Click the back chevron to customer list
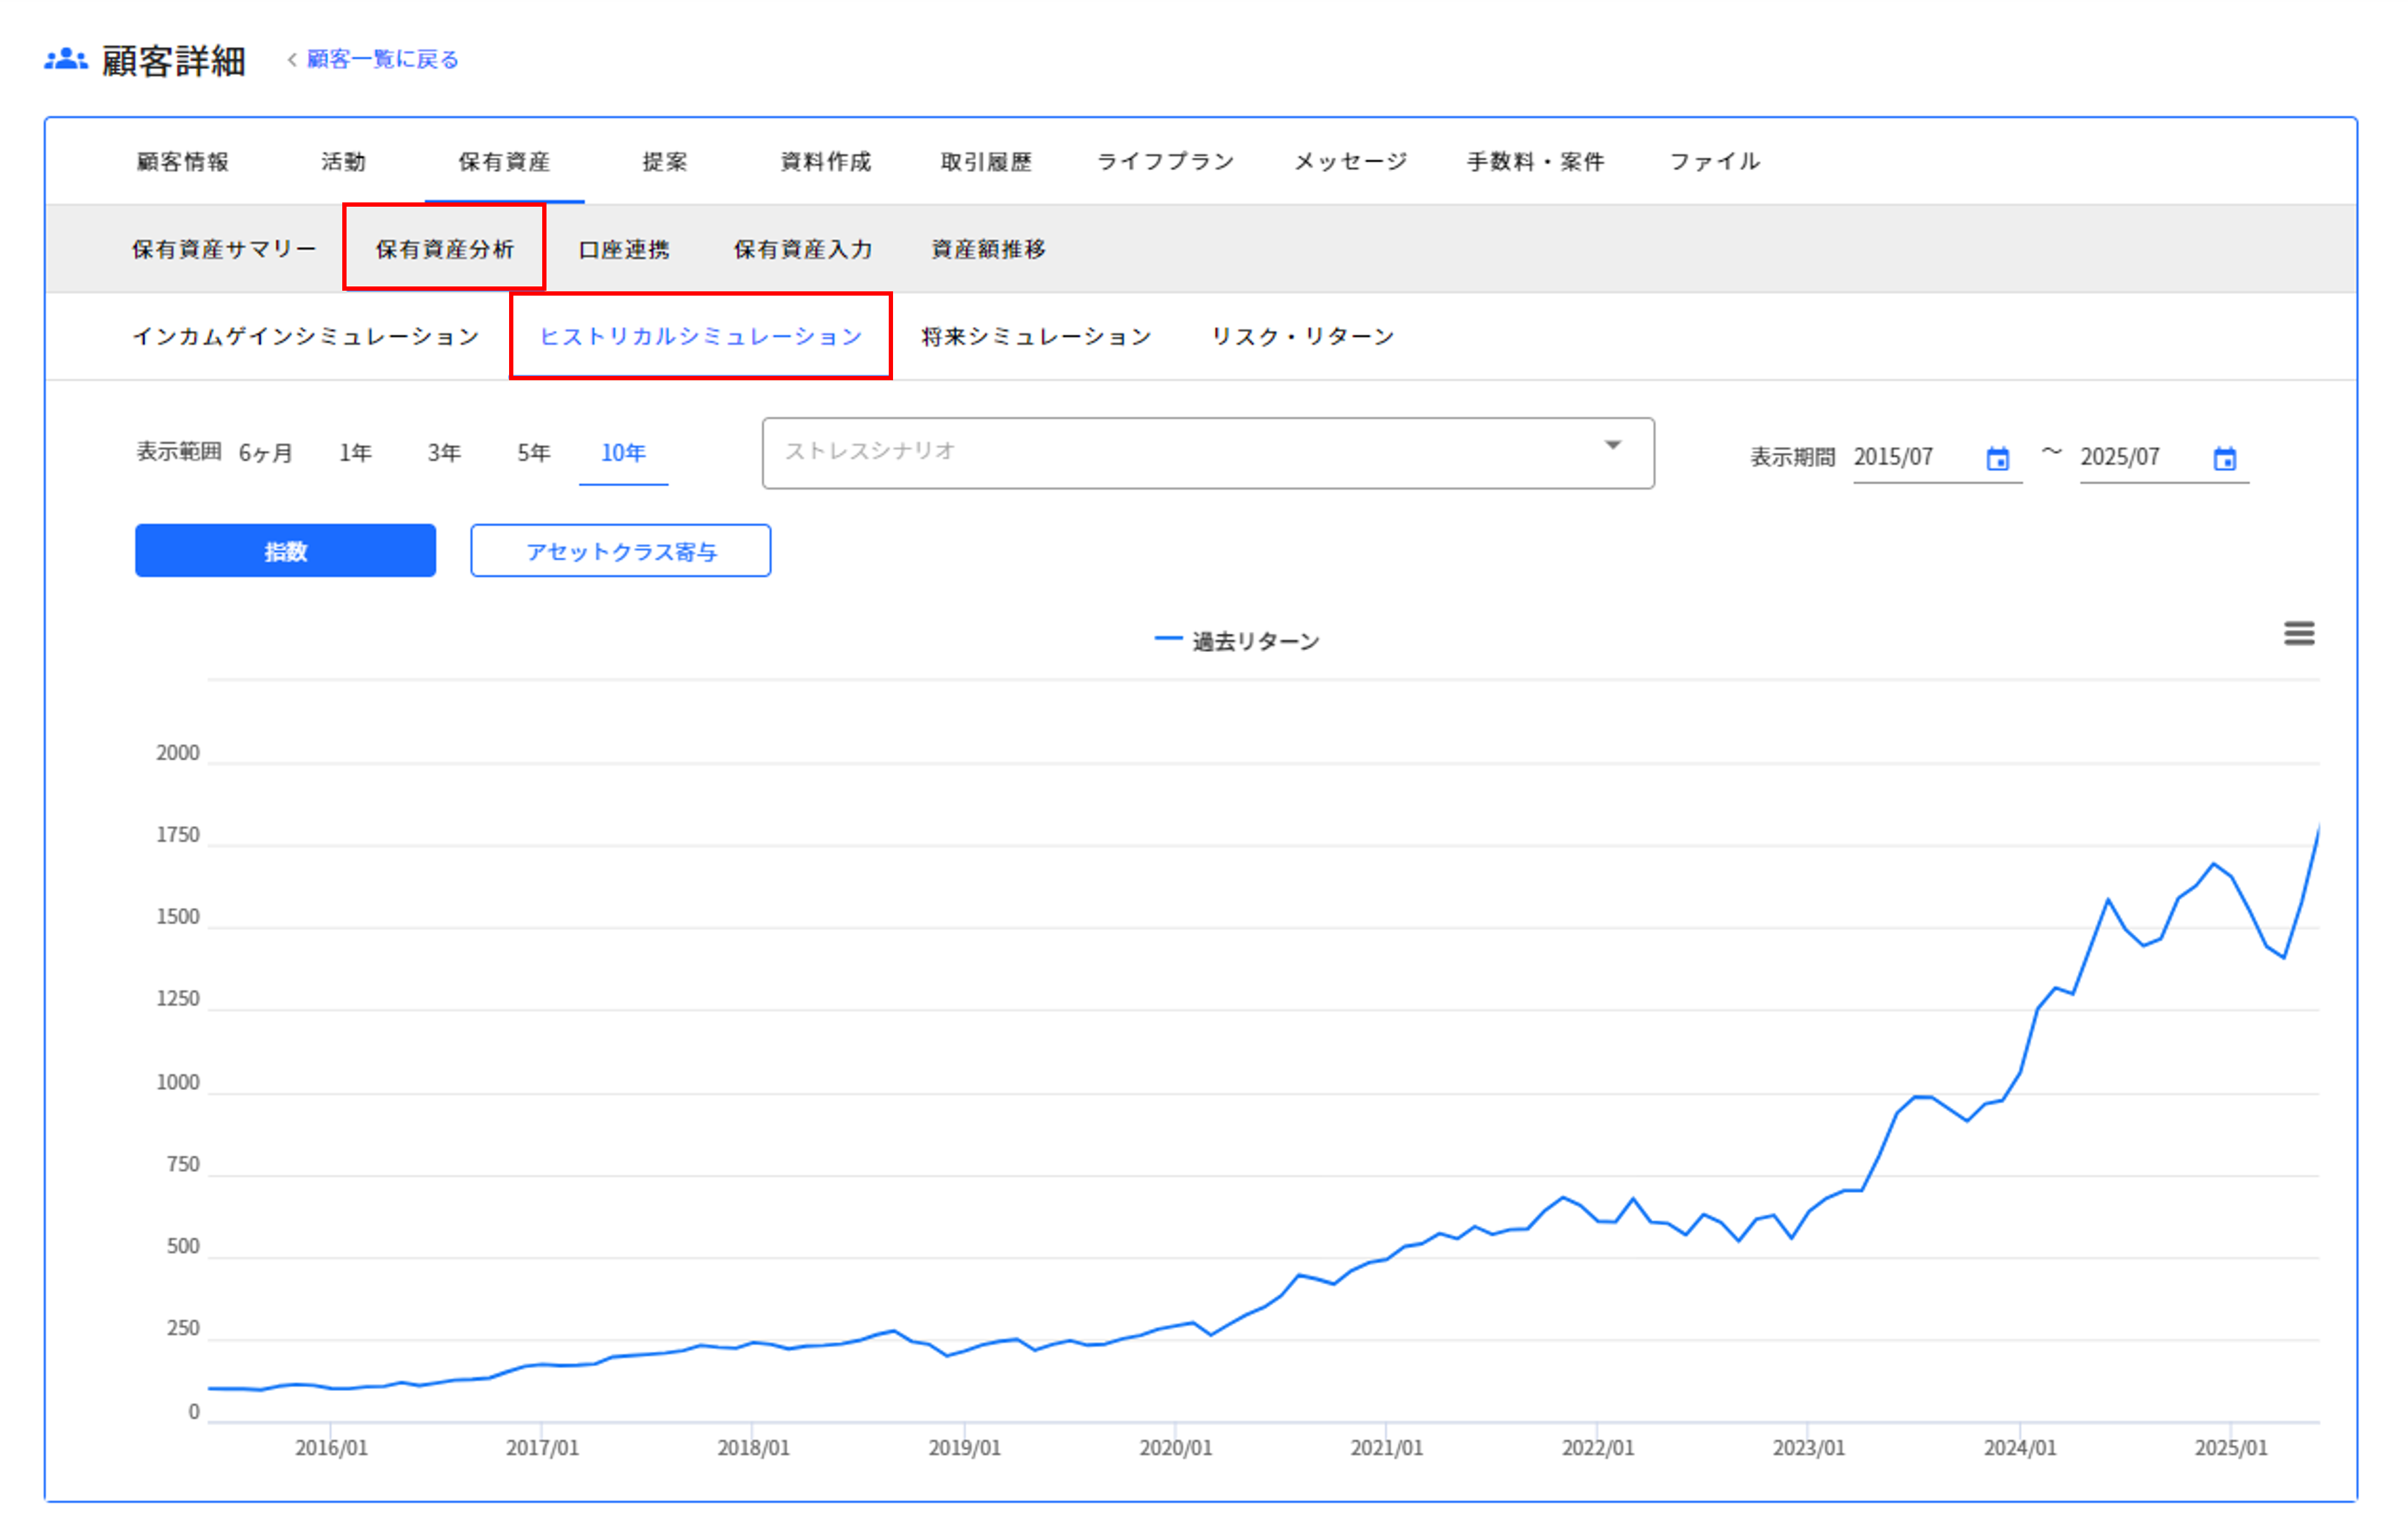This screenshot has width=2408, height=1518. click(292, 60)
